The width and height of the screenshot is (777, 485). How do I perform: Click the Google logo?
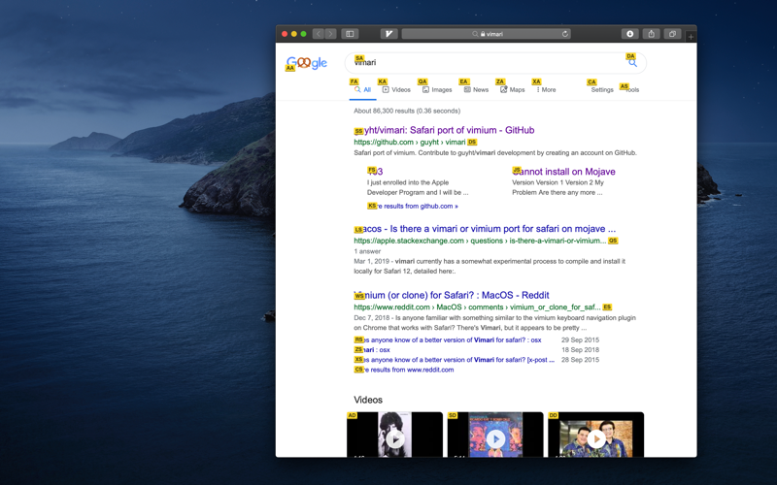click(307, 63)
